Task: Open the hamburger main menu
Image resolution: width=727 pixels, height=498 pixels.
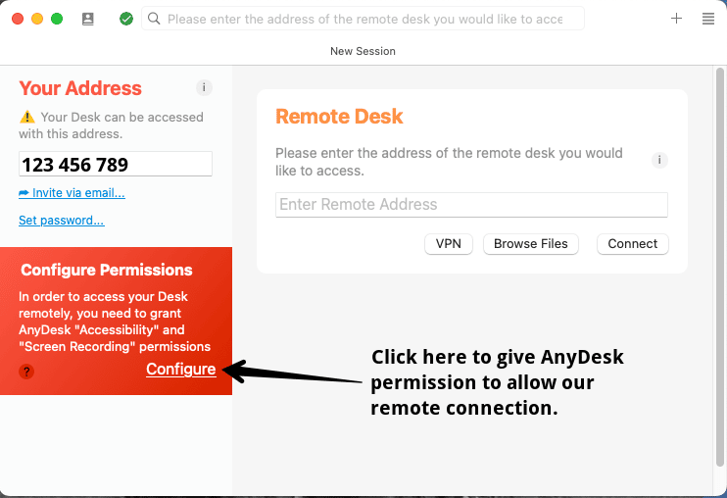Action: [x=708, y=19]
